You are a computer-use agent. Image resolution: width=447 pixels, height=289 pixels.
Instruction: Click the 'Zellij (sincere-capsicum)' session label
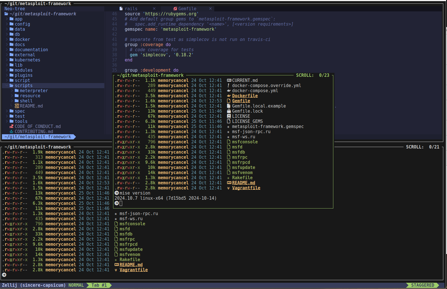pos(34,285)
